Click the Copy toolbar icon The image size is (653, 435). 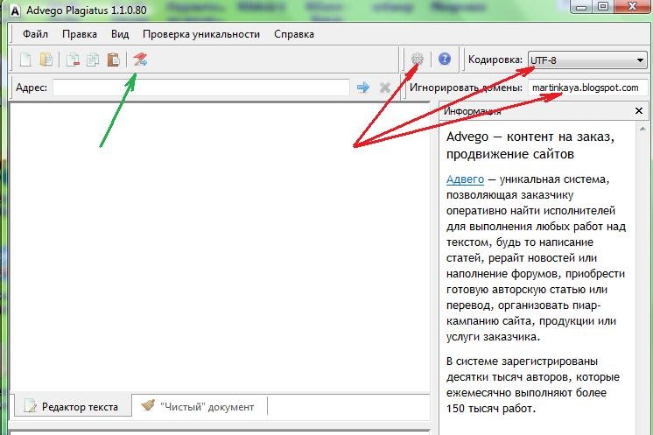(x=93, y=60)
